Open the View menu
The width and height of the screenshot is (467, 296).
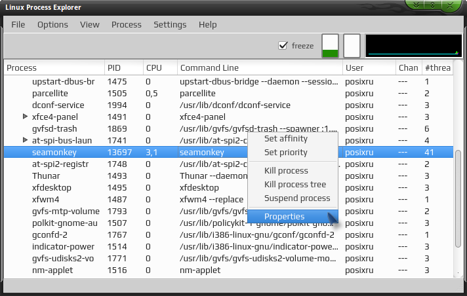click(90, 24)
